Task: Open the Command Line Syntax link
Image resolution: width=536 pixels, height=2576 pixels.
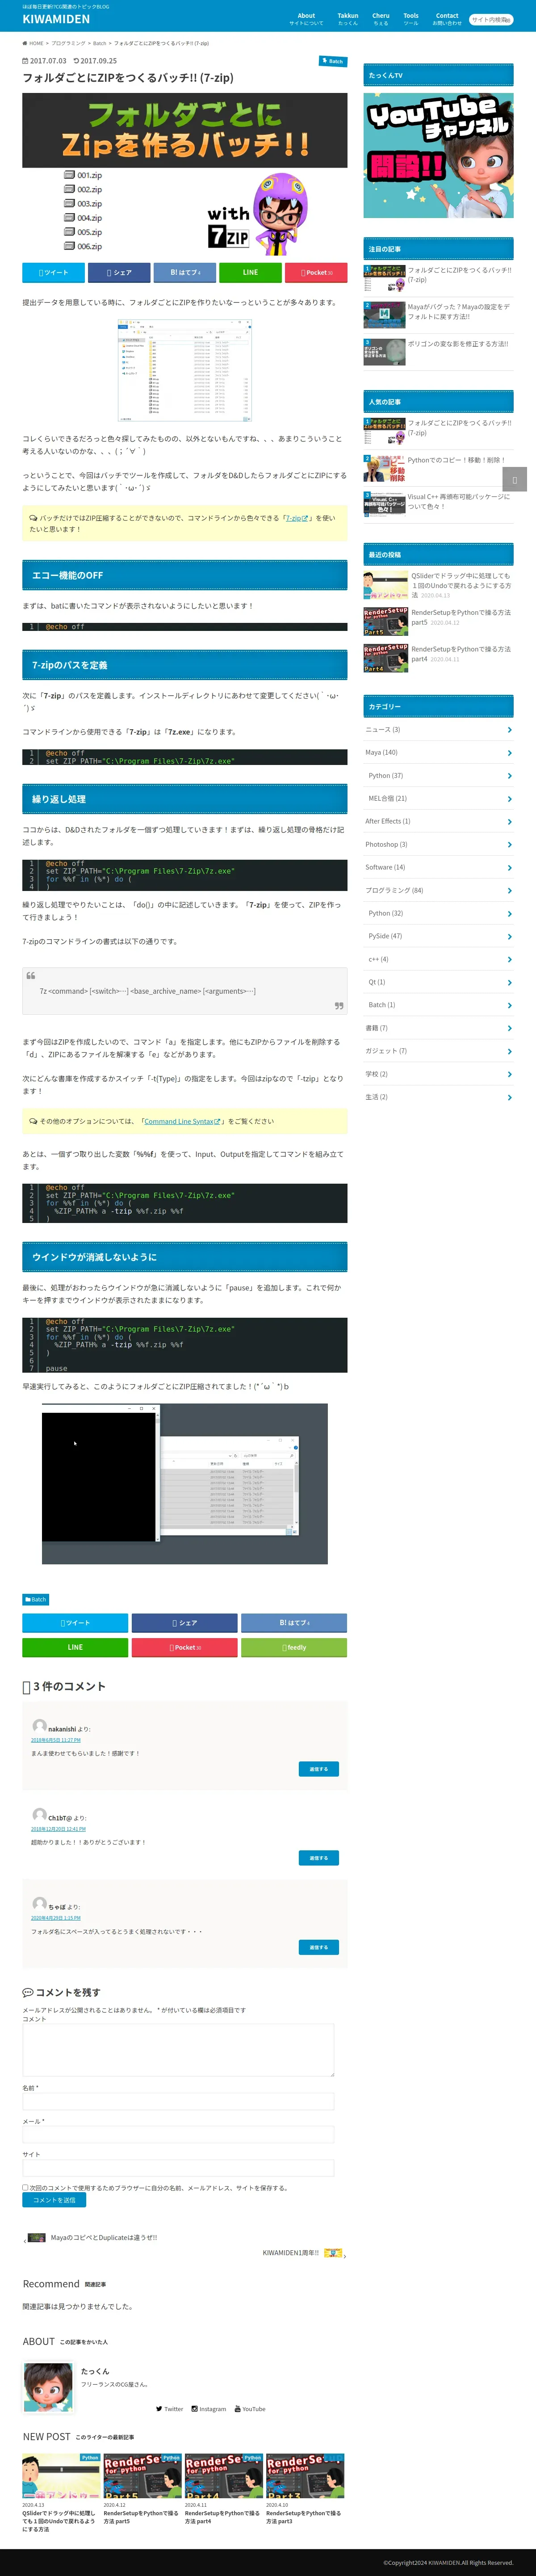Action: click(182, 1121)
